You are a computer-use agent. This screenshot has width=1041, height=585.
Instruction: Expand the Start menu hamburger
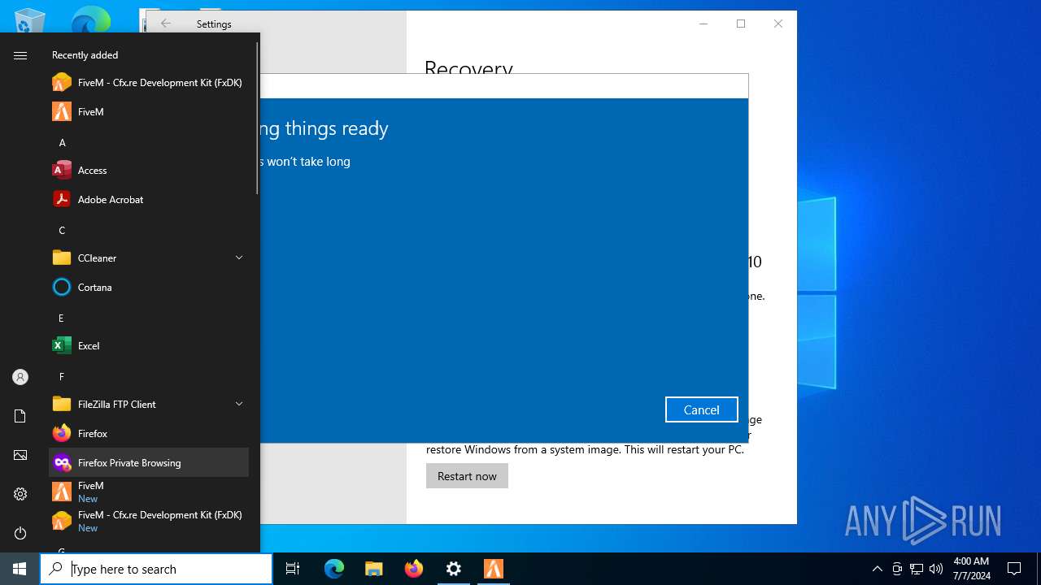point(20,55)
